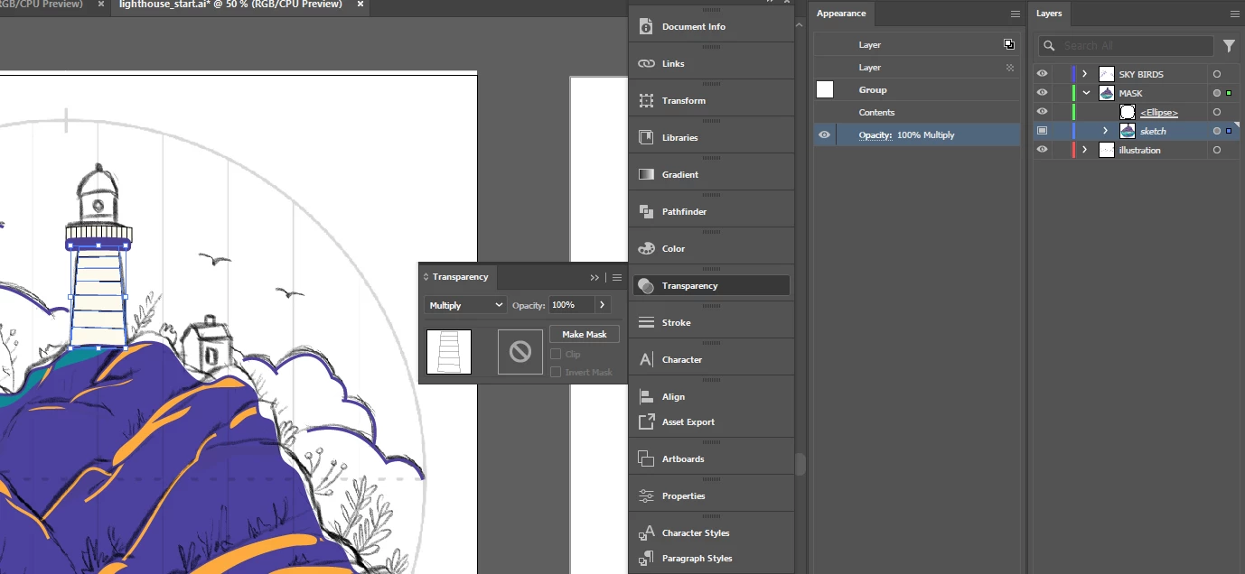Toggle visibility of the sketch layer
Screen dimensions: 1245x574
1043,131
